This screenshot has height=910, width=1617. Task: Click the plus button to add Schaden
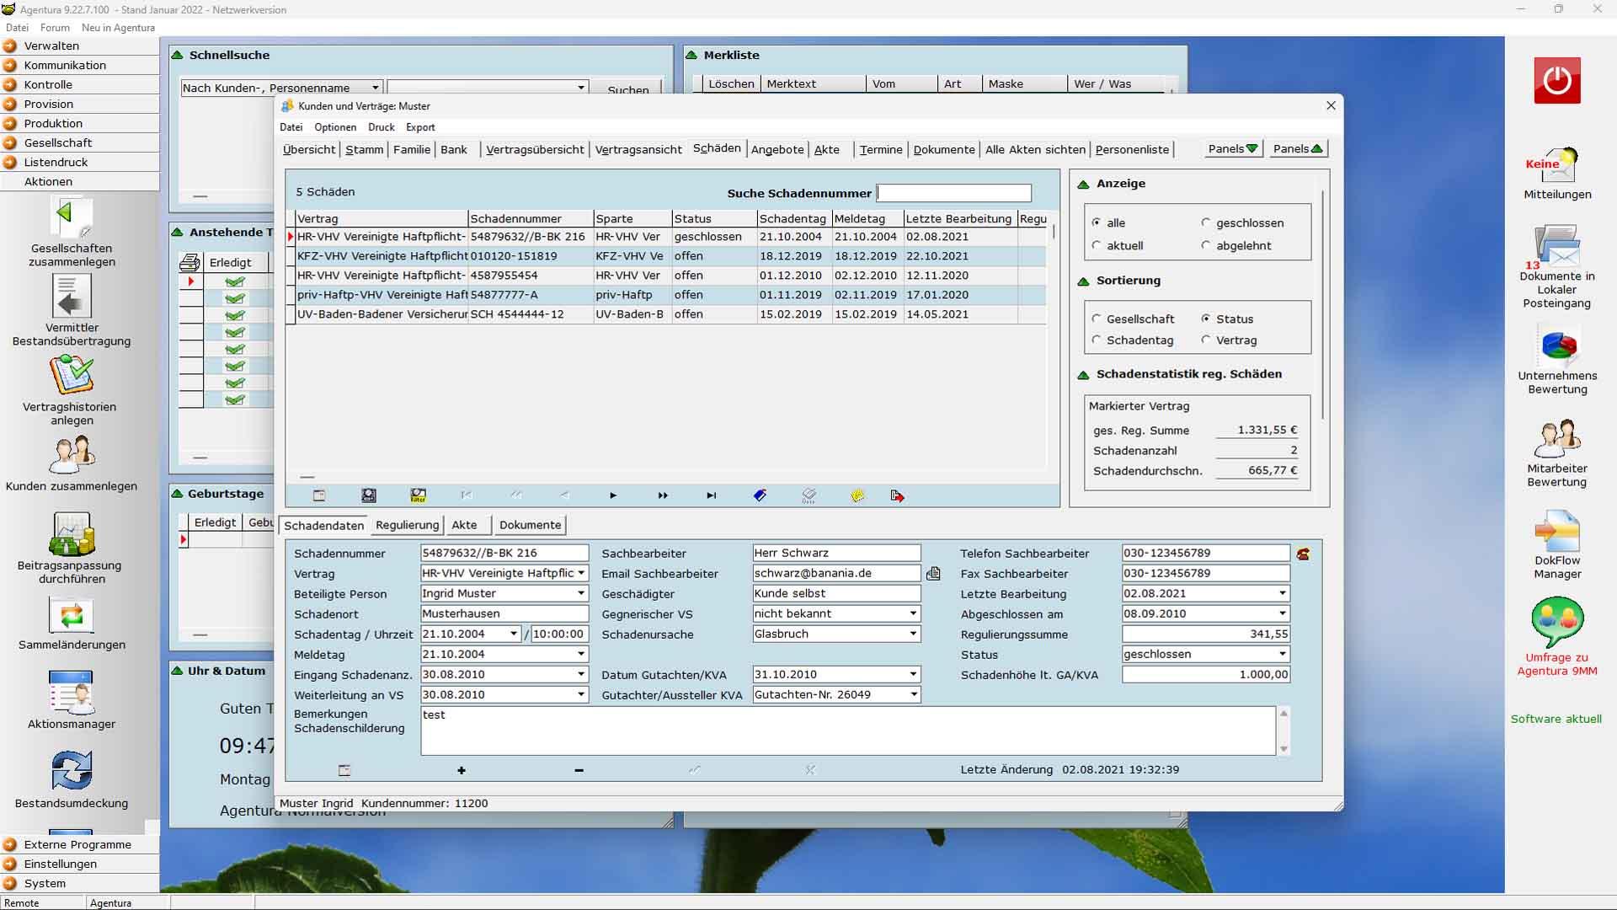[461, 770]
